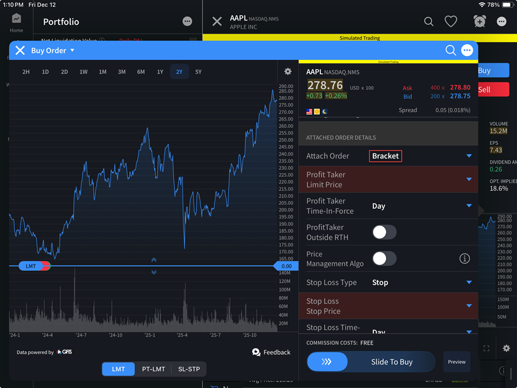The width and height of the screenshot is (517, 388).
Task: Close the Buy Order panel
Action: tap(20, 51)
